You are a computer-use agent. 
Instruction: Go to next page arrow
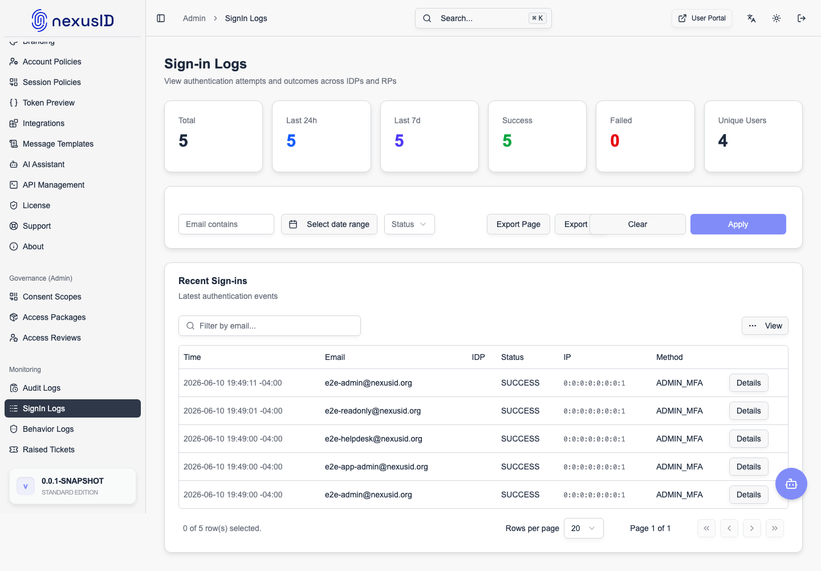click(x=752, y=528)
